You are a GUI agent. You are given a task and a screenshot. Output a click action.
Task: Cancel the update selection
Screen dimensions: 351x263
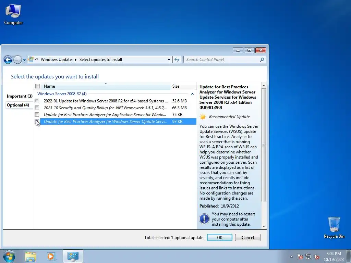[247, 238]
